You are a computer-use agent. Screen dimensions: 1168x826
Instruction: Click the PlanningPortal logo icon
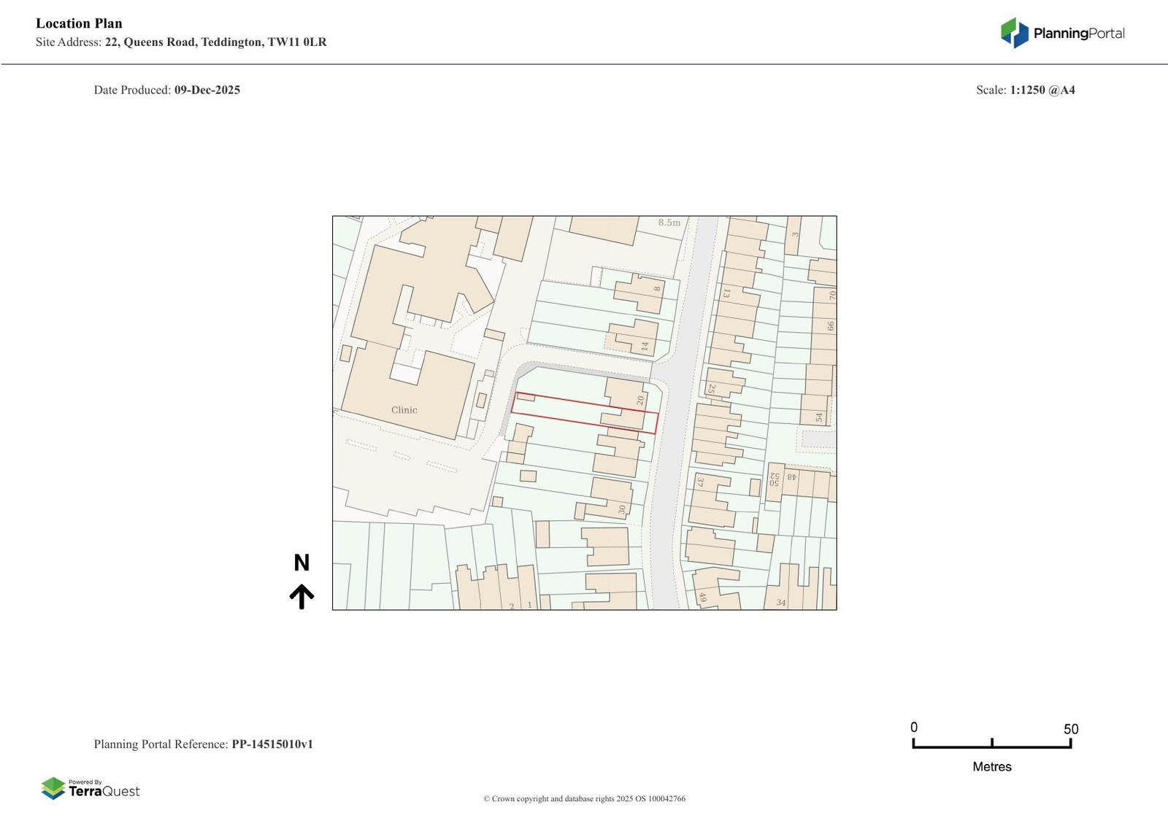click(1014, 33)
